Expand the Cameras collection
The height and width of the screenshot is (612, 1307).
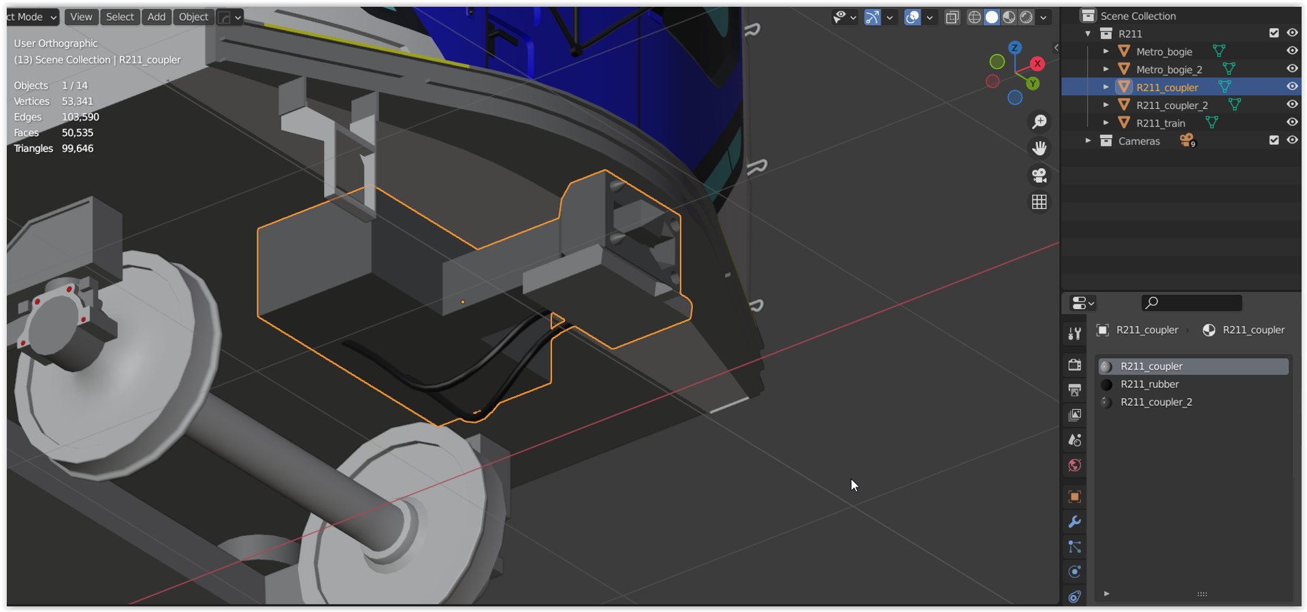click(1088, 141)
